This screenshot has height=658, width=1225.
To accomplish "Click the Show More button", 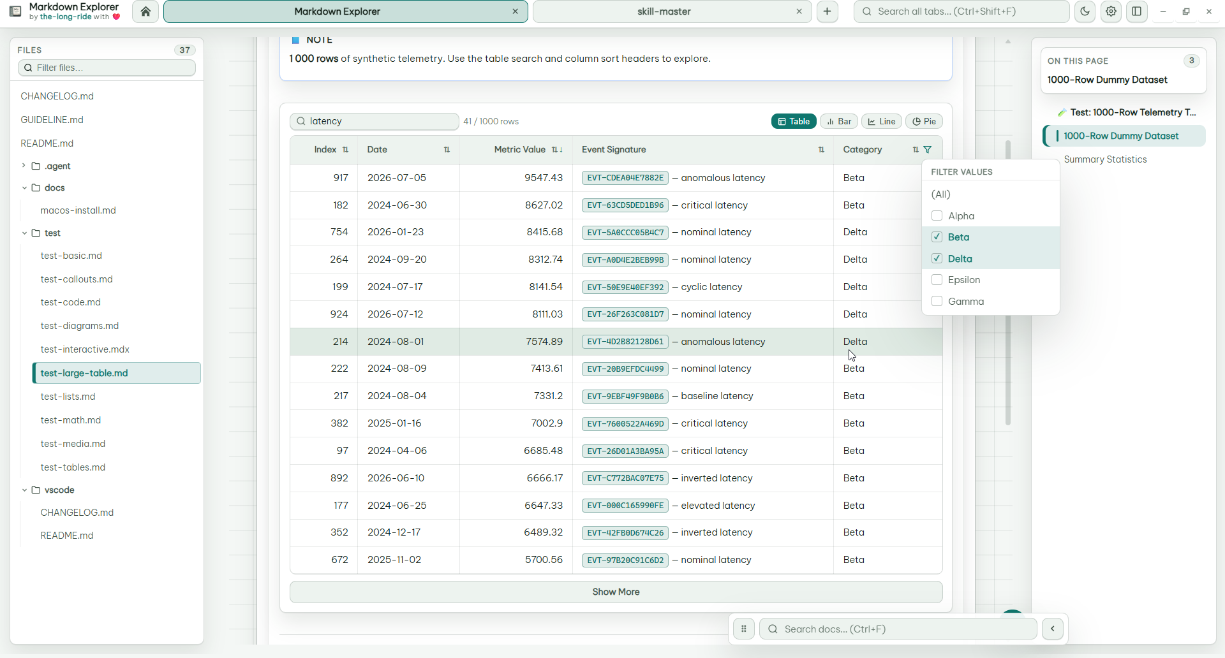I will [x=616, y=592].
